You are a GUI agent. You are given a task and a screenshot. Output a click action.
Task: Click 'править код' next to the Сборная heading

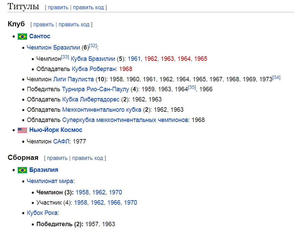[x=88, y=158]
